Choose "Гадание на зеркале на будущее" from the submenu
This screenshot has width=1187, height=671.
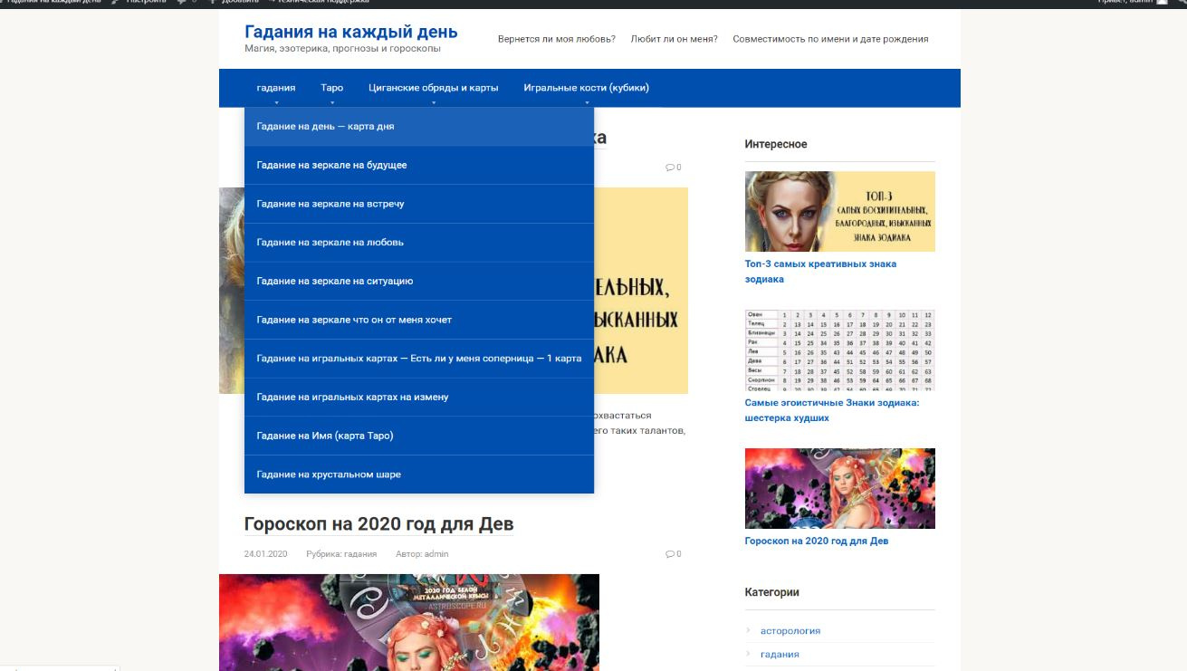click(x=419, y=166)
